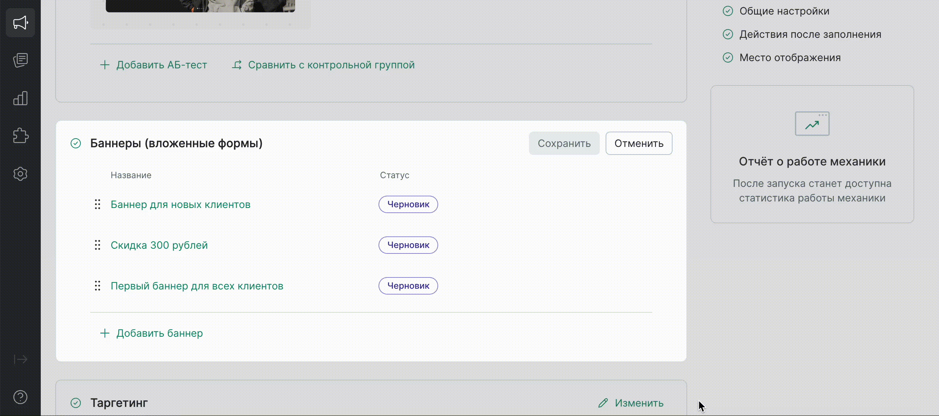Viewport: 939px width, 416px height.
Task: Open Первый баннер для всех клиентов link
Action: (x=197, y=286)
